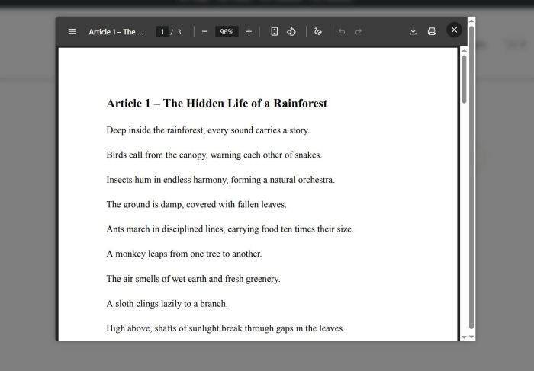534x371 pixels.
Task: Click the PDF scrollbar up arrow
Action: click(x=463, y=51)
